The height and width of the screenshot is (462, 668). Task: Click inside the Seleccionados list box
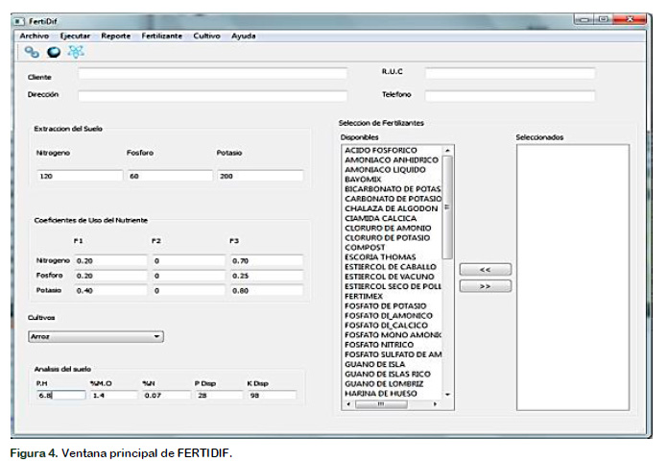[x=573, y=278]
